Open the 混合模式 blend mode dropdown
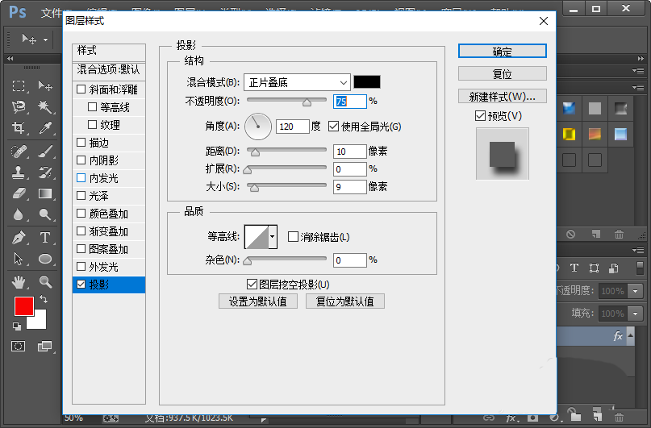The width and height of the screenshot is (651, 428). tap(297, 82)
